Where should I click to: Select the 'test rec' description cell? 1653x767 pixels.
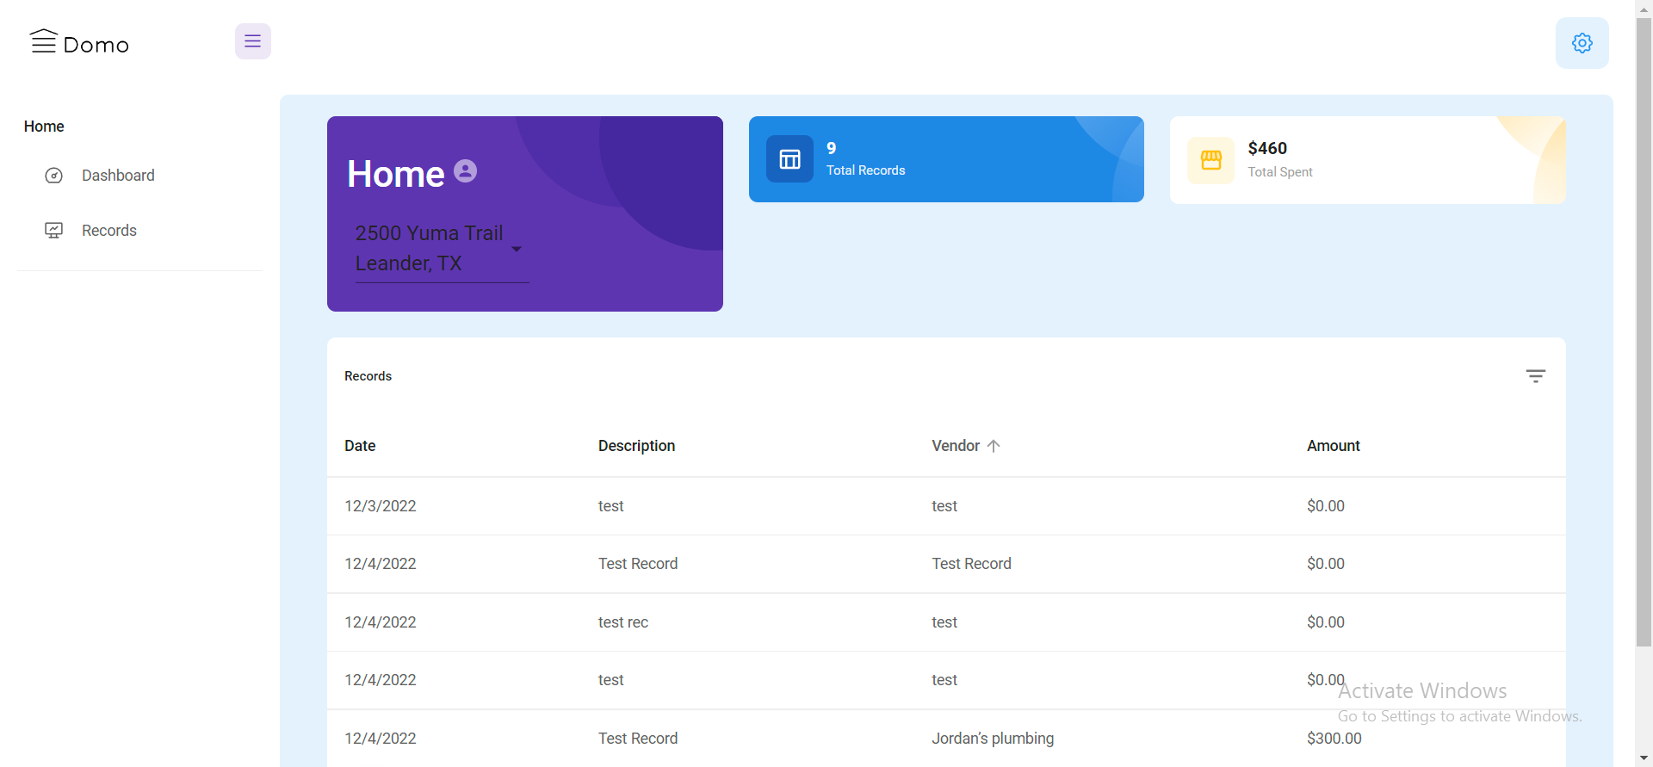pyautogui.click(x=623, y=622)
